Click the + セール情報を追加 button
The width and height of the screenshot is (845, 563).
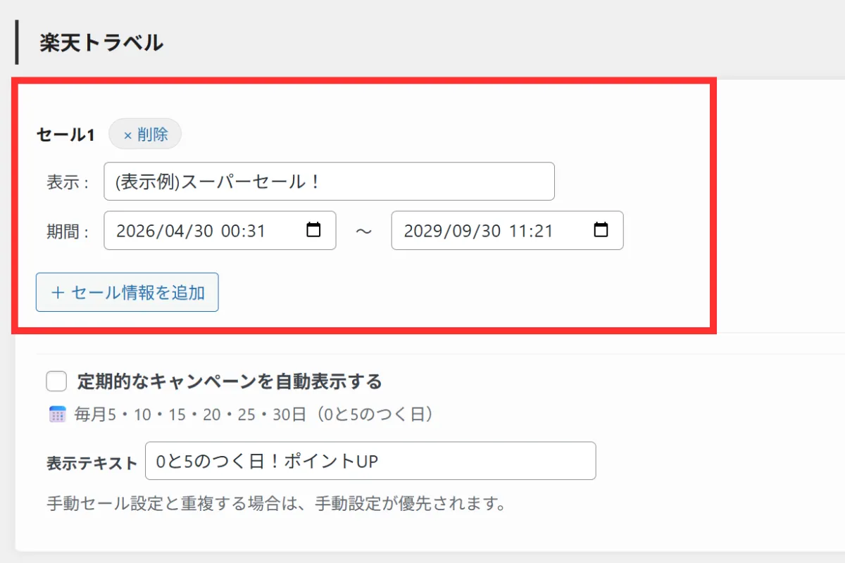tap(127, 292)
